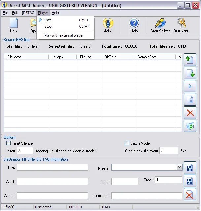201x211 pixels.
Task: Click the ID3 list button
Action: coord(190,168)
